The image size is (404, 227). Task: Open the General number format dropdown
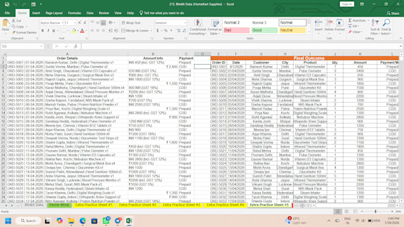pyautogui.click(x=185, y=23)
